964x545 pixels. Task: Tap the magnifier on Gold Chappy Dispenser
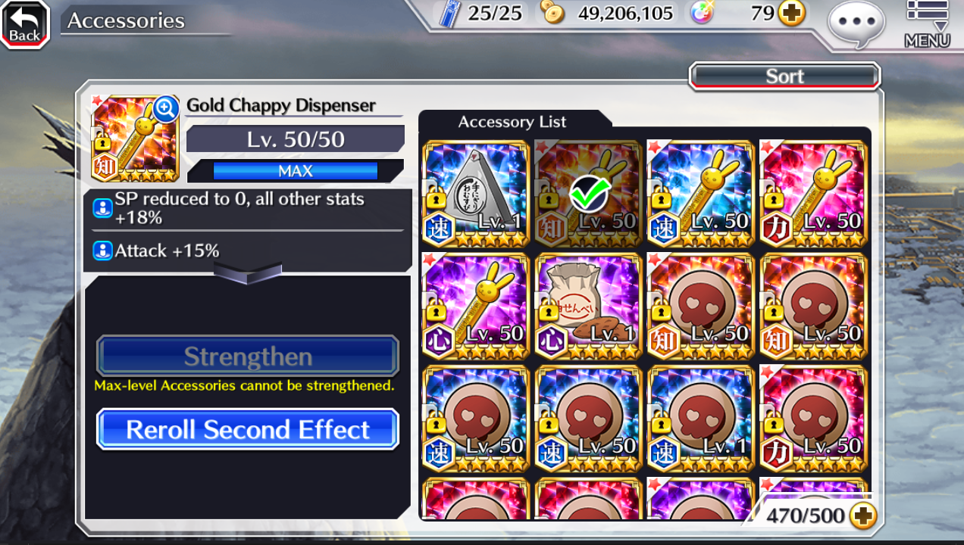tap(166, 110)
